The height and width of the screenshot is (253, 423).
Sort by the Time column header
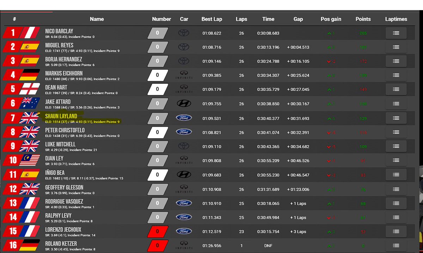click(x=268, y=19)
